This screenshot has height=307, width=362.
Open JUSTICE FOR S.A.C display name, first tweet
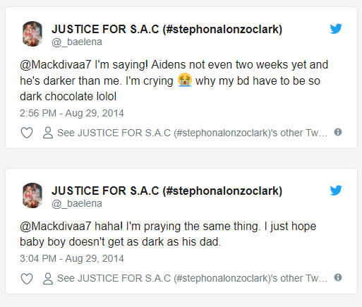pos(167,29)
